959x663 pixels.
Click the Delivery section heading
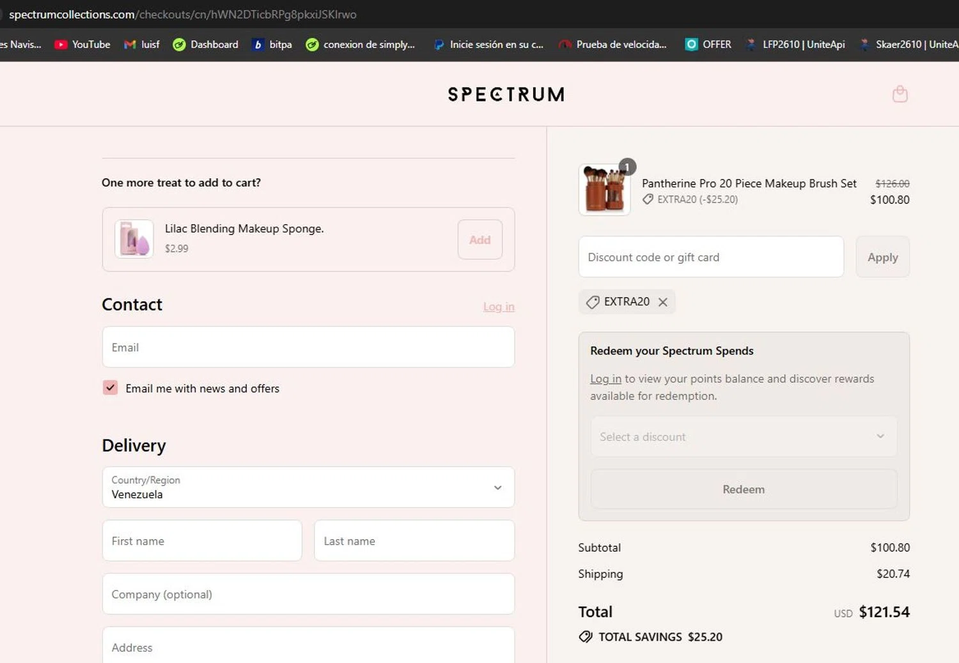(134, 445)
